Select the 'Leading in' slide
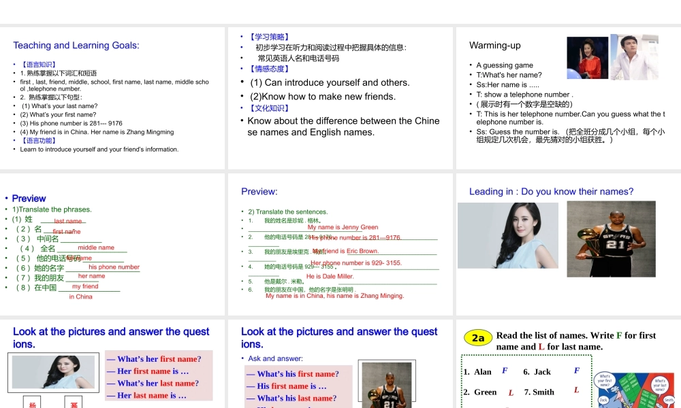This screenshot has height=408, width=681. click(x=569, y=245)
